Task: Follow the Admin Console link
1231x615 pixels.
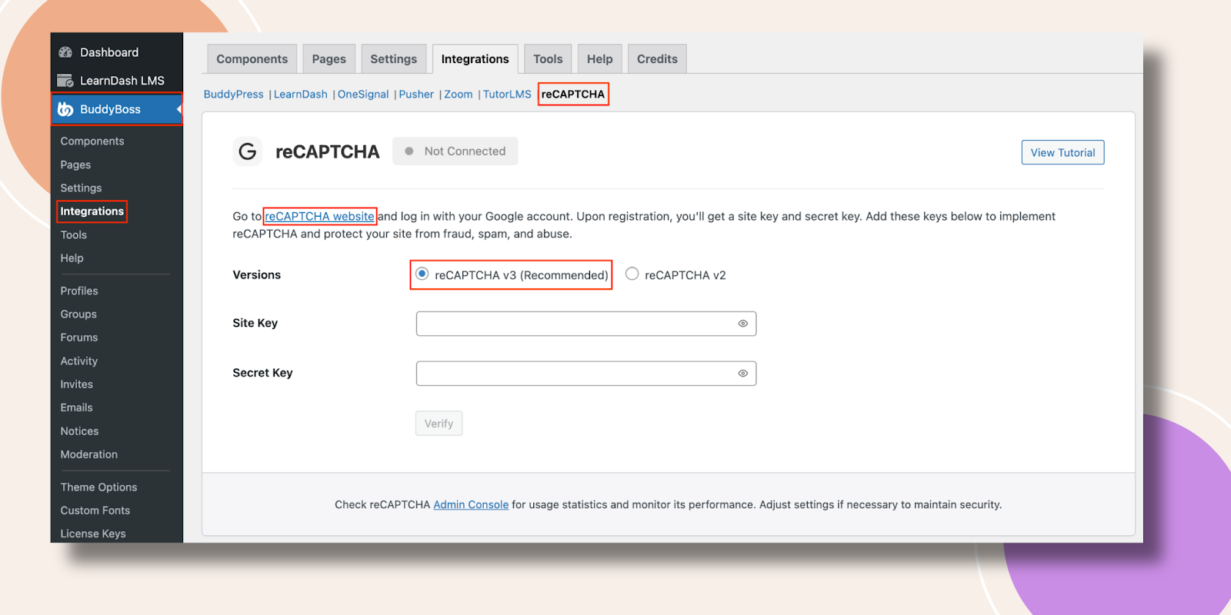Action: tap(471, 505)
